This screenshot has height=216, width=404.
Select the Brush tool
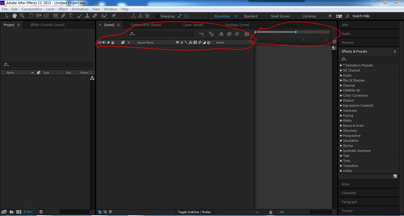80,16
